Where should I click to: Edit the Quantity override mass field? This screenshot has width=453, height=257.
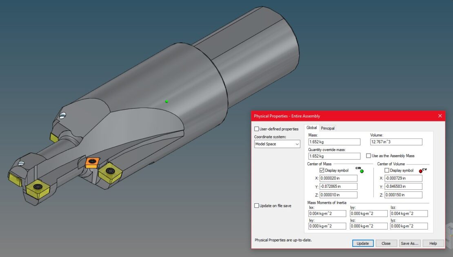click(334, 156)
